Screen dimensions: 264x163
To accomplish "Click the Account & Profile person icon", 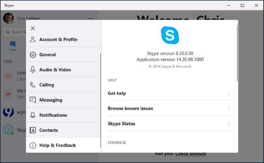I will click(32, 39).
